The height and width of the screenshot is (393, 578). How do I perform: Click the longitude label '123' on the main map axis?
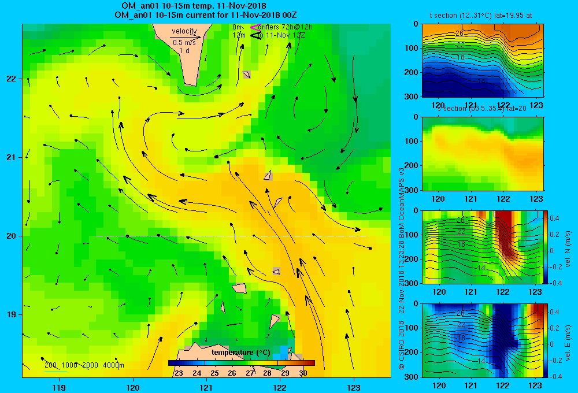point(354,387)
